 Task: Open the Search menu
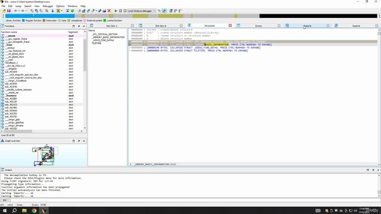click(28, 6)
